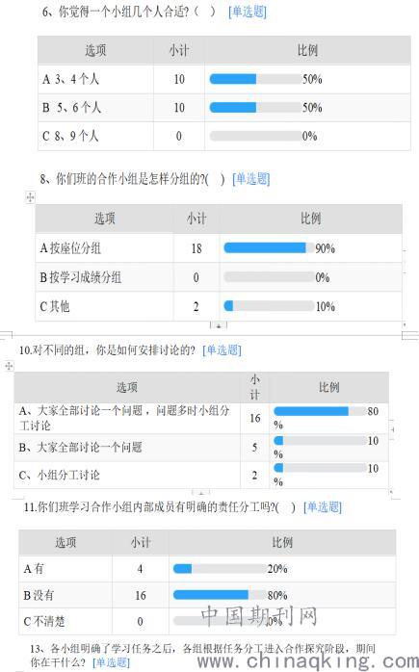Click the [单选题] tag under question 13
The height and width of the screenshot is (672, 419).
coord(111,662)
